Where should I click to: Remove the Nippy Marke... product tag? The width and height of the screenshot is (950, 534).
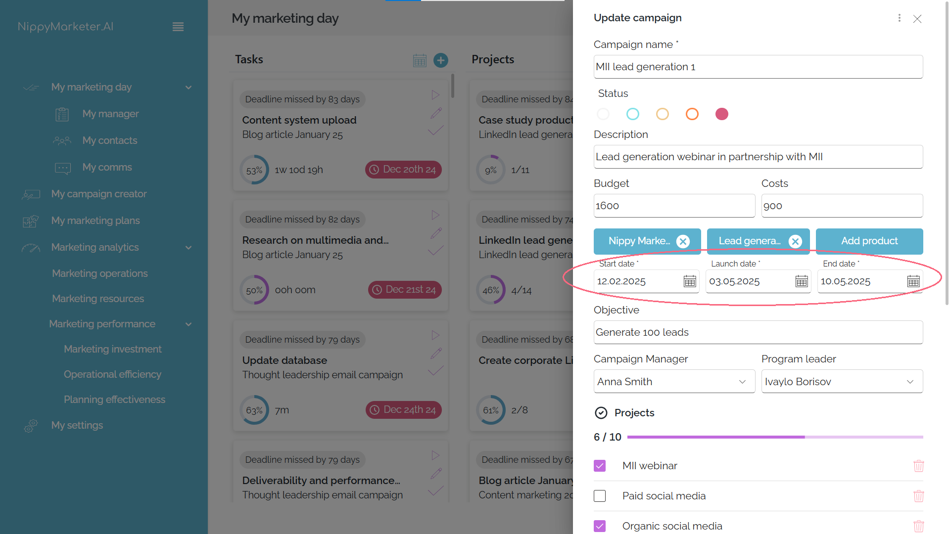tap(683, 241)
